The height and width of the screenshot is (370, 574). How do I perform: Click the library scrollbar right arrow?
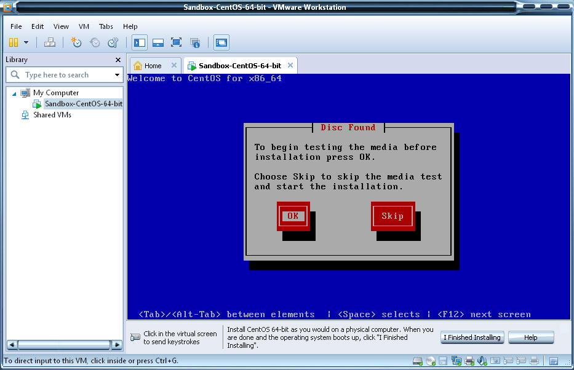coord(117,345)
